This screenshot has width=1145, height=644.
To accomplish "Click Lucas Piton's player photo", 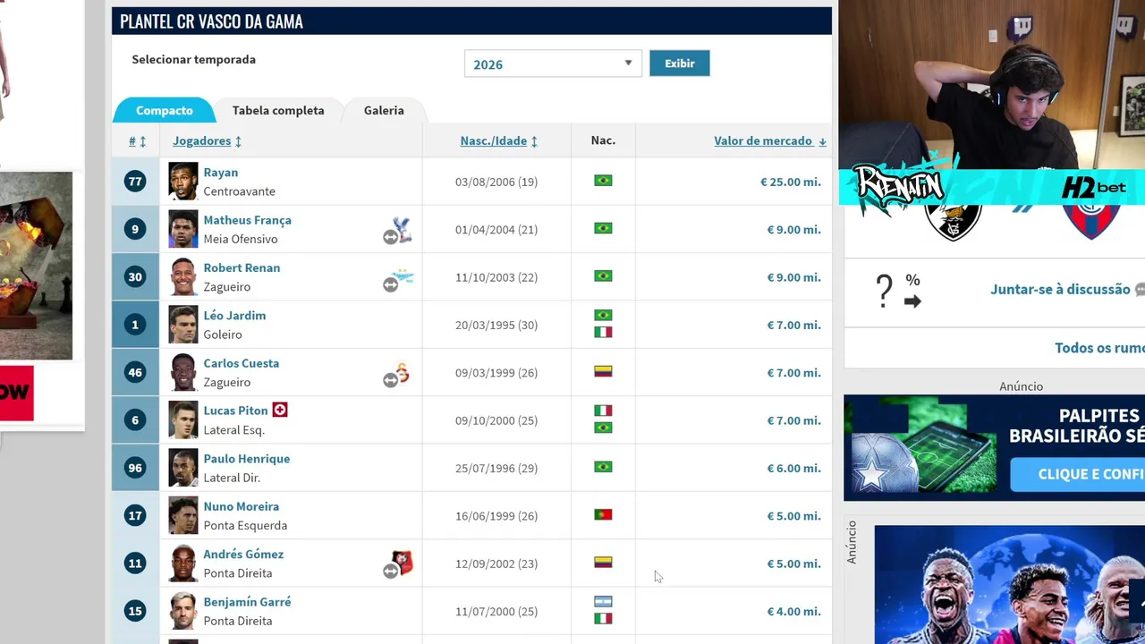I will tap(183, 420).
